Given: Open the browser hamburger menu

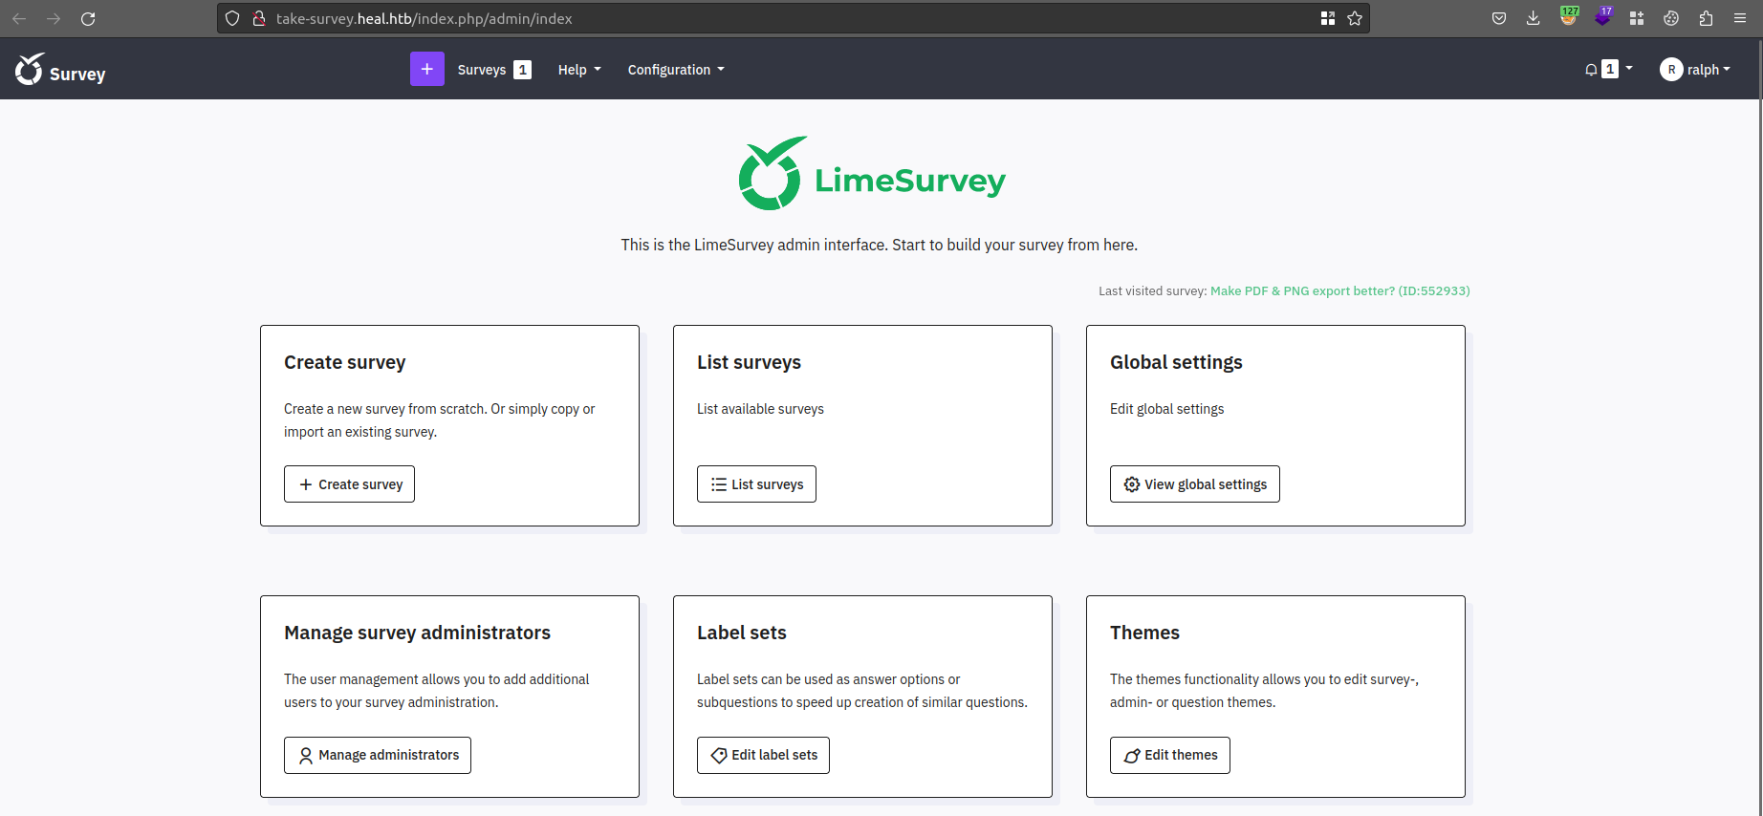Looking at the screenshot, I should click(1740, 18).
